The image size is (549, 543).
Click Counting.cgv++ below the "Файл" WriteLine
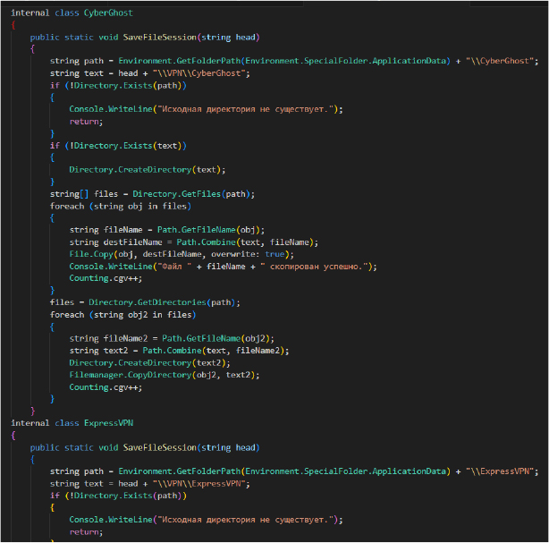coord(106,278)
